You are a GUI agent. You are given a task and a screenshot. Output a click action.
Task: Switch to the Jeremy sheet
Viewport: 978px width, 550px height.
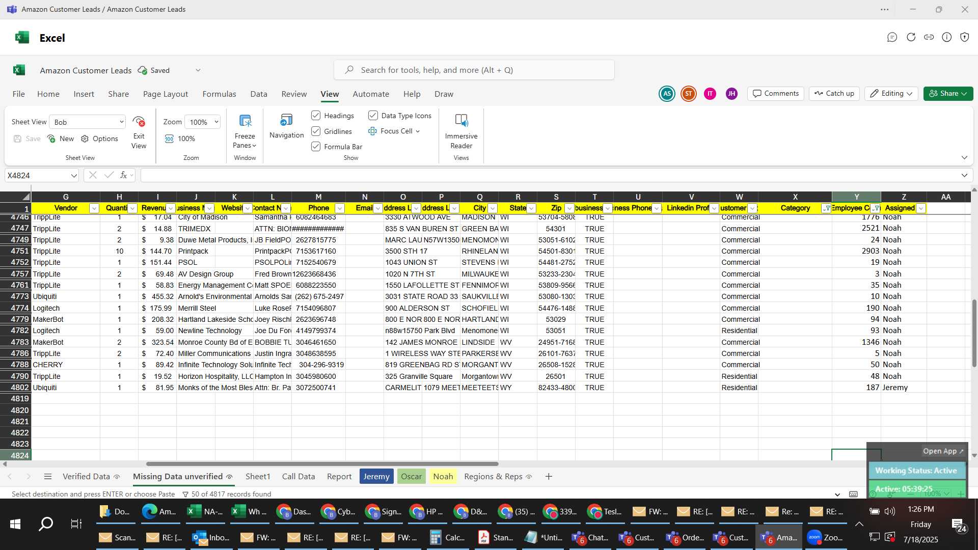tap(376, 477)
